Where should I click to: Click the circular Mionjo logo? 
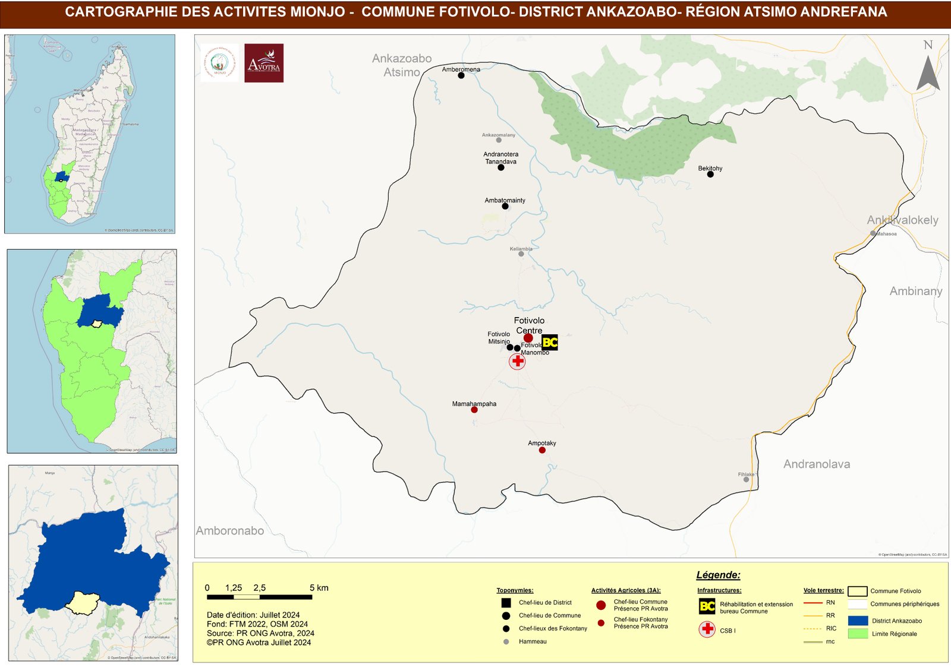[x=219, y=63]
